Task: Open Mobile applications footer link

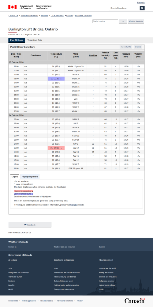Action: point(29,301)
